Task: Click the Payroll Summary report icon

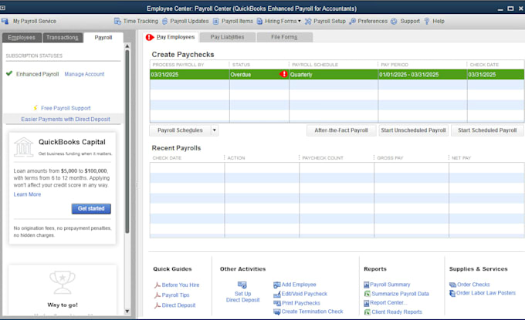Action: point(366,285)
